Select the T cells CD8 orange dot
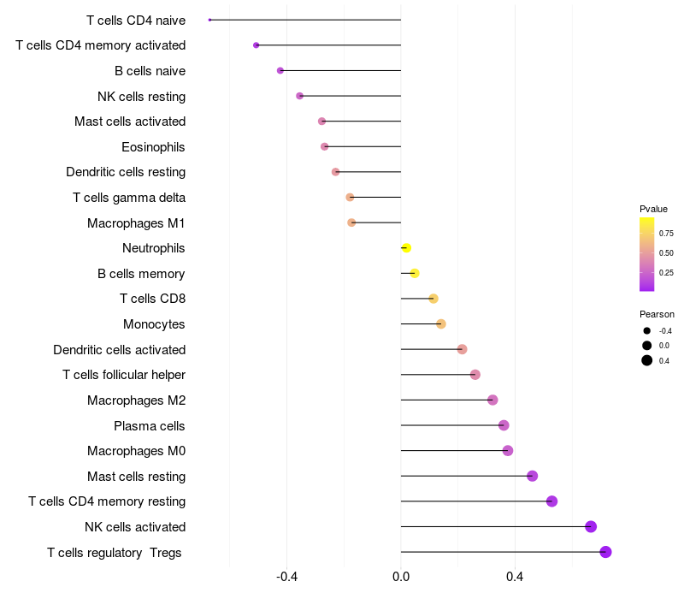Image resolution: width=684 pixels, height=599 pixels. tap(433, 299)
